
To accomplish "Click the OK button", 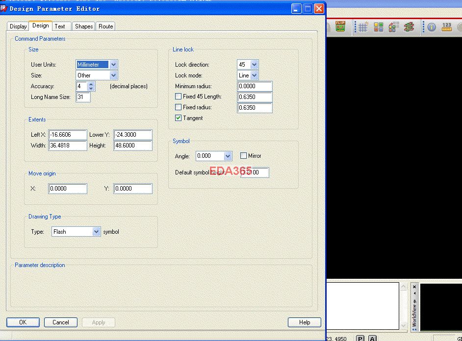I will (23, 322).
